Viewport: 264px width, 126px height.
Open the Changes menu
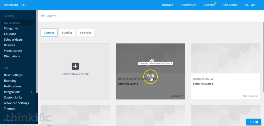tap(209, 5)
